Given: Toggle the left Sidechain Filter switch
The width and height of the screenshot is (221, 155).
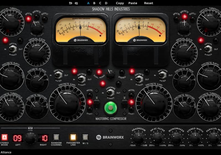Looking at the screenshot, I should (x=58, y=75).
